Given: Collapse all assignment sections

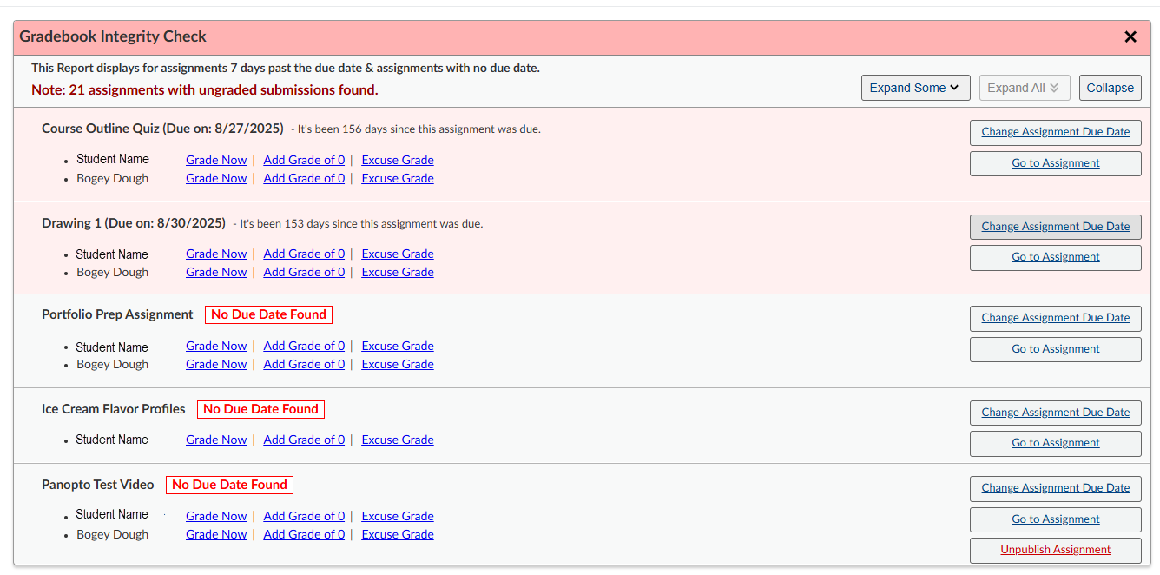Looking at the screenshot, I should (x=1110, y=88).
